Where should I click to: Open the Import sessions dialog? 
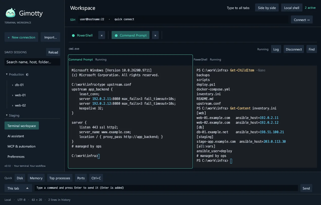point(50,37)
